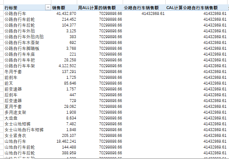Select the sales value 104,377
The height and width of the screenshot is (159, 229).
click(69, 25)
